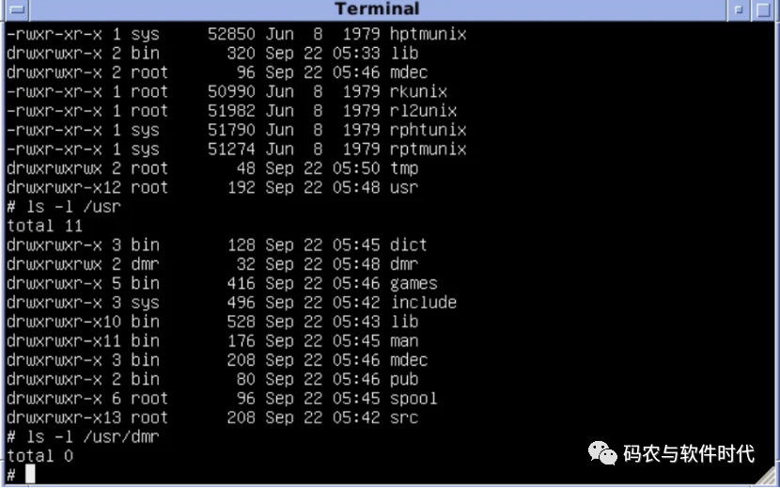Click the lib entry with size 320
The height and width of the screenshot is (488, 780).
pos(404,53)
